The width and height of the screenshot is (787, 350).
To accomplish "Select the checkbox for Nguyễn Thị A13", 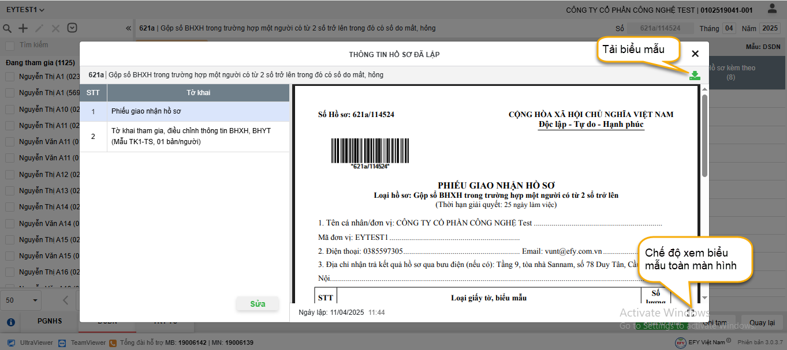I will click(x=10, y=190).
